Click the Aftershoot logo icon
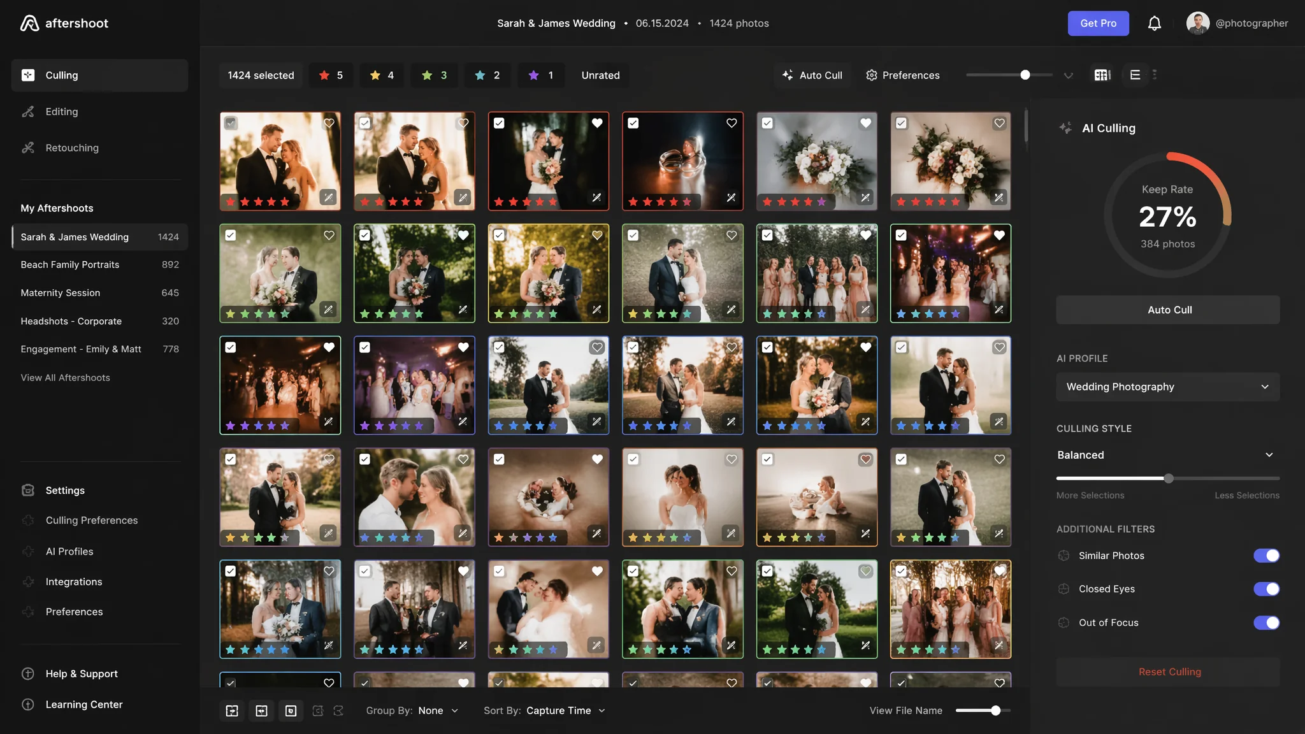This screenshot has width=1305, height=734. pos(29,23)
